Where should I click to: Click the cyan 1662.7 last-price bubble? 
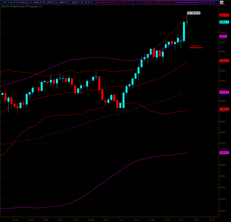(224, 22)
